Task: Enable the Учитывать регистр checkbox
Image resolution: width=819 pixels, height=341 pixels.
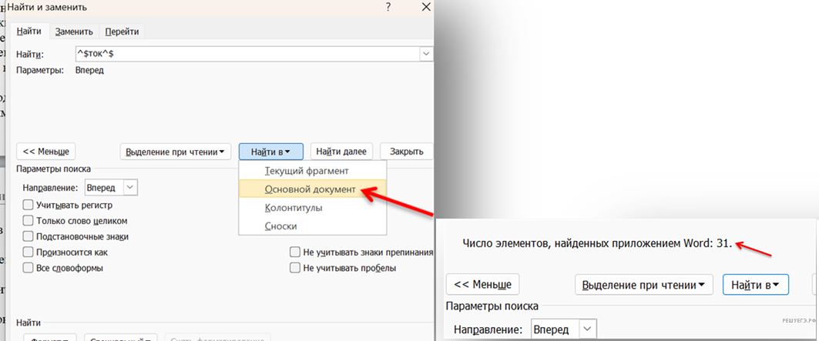Action: 29,206
